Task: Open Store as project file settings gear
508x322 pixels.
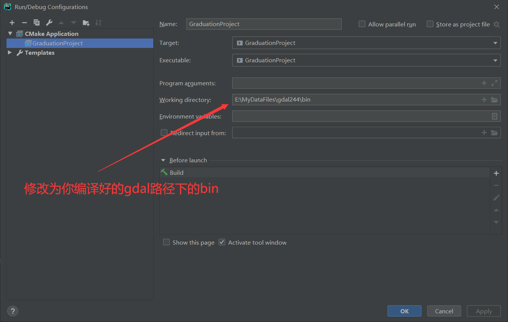Action: click(x=496, y=24)
